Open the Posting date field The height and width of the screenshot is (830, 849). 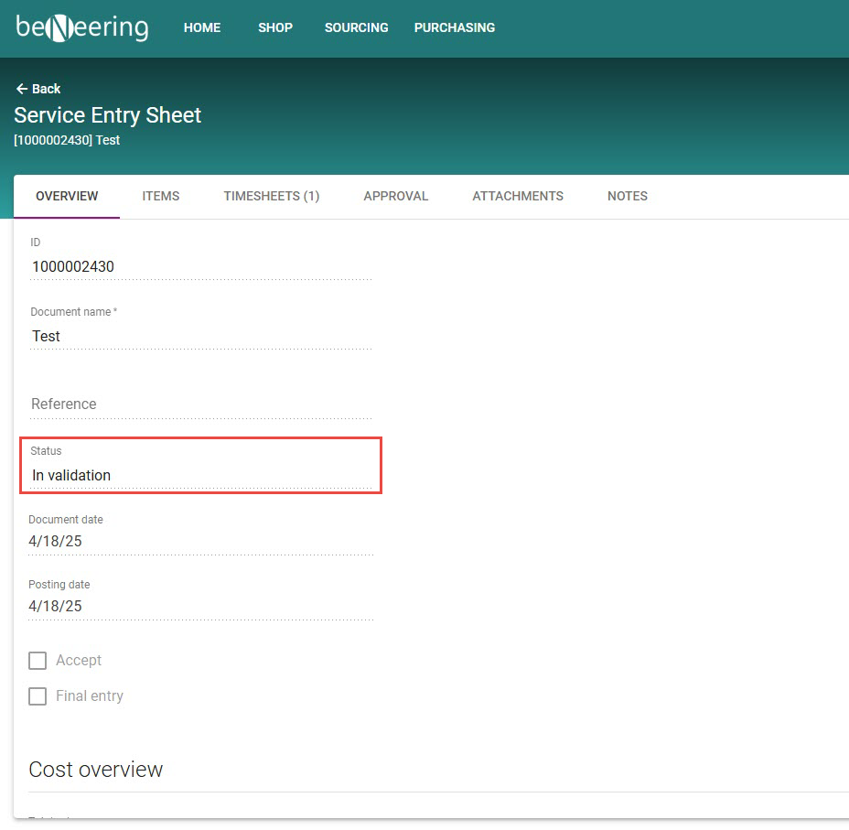coord(201,607)
